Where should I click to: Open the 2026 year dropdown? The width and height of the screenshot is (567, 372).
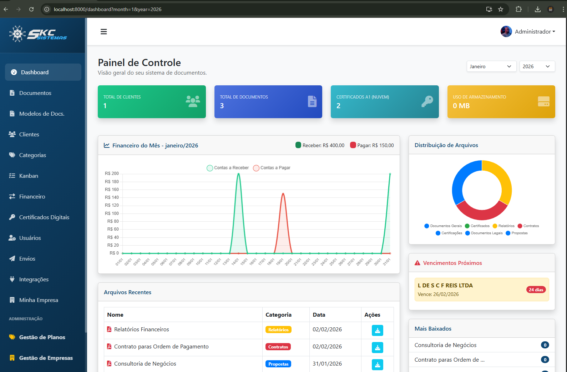coord(537,66)
